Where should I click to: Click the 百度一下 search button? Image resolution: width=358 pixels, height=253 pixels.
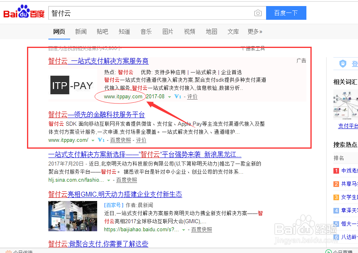(286, 13)
